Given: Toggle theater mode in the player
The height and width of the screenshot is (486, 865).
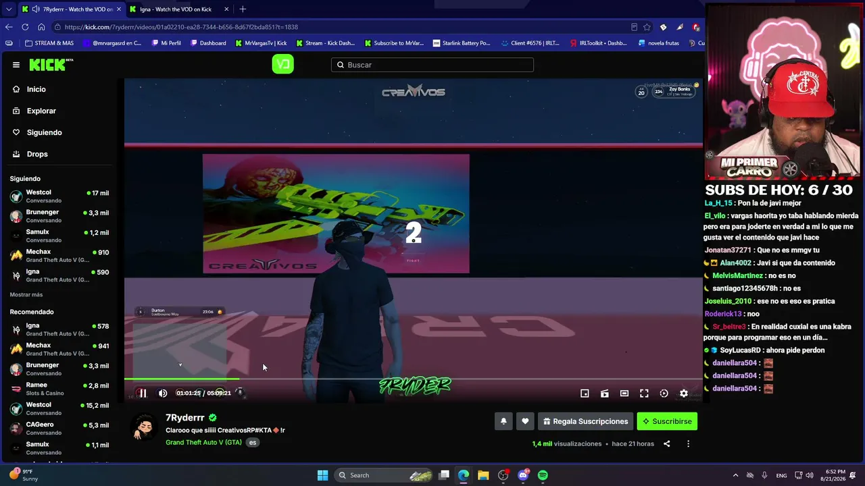Looking at the screenshot, I should tap(624, 394).
